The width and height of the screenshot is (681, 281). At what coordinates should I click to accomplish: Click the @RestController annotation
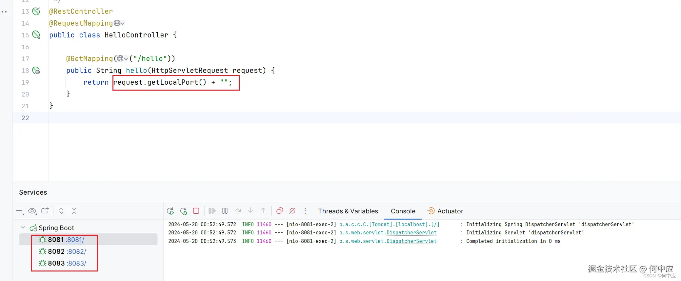point(81,11)
